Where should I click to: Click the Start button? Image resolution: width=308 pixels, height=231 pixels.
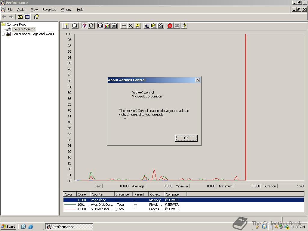pyautogui.click(x=8, y=226)
